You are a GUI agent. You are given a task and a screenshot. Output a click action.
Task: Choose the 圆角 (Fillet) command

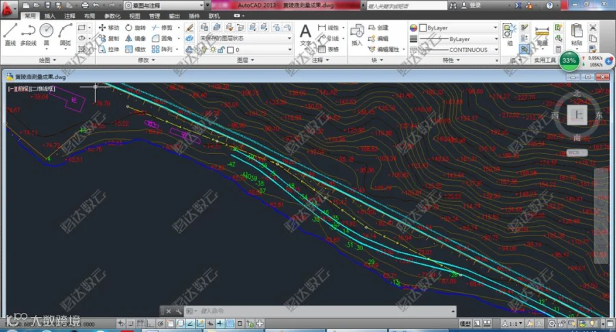pos(162,38)
